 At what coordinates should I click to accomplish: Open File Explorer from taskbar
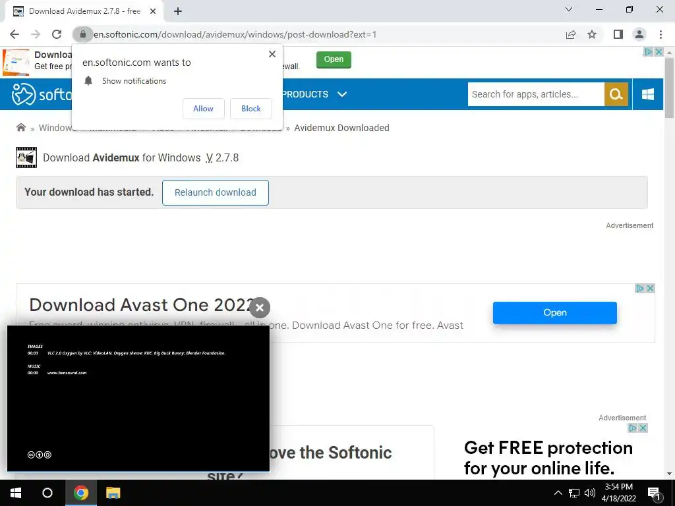tap(113, 493)
